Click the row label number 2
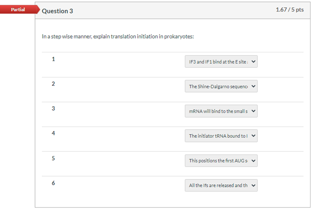 (x=54, y=84)
